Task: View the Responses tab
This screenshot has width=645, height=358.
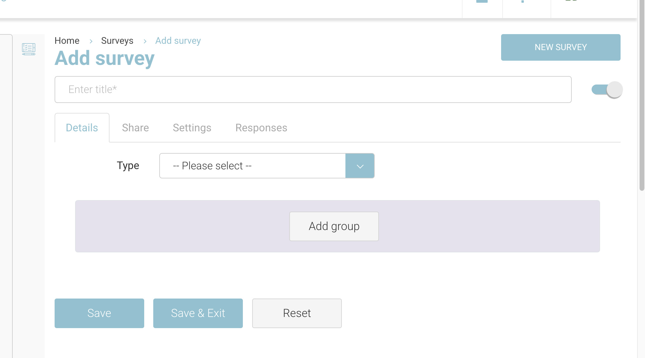Action: coord(261,128)
